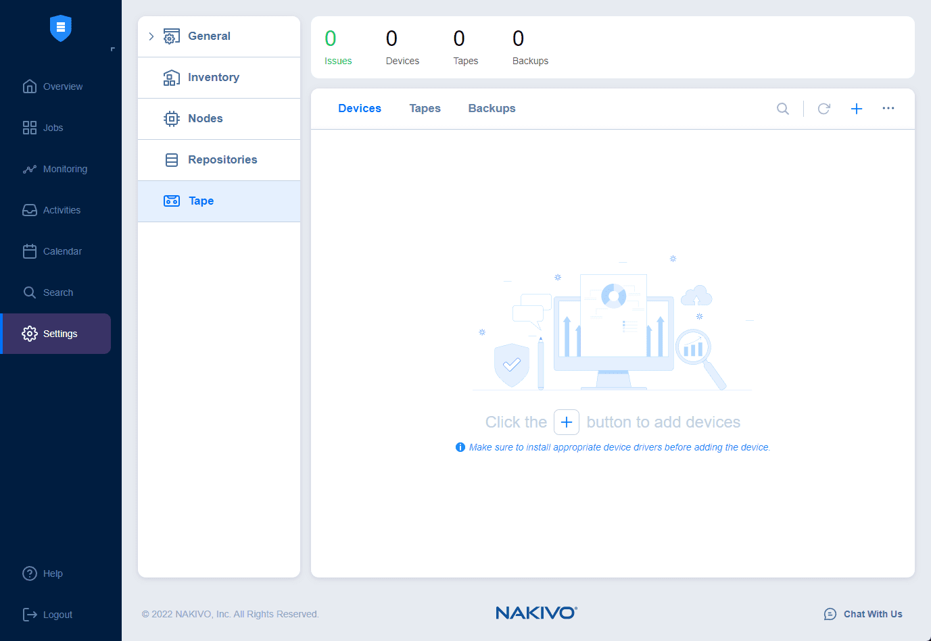Image resolution: width=931 pixels, height=641 pixels.
Task: Switch to the Backups tab
Action: [x=492, y=108]
